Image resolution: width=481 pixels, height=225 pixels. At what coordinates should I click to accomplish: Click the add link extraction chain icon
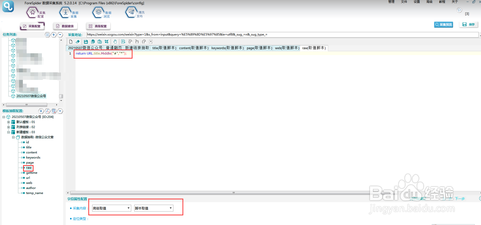[47, 111]
